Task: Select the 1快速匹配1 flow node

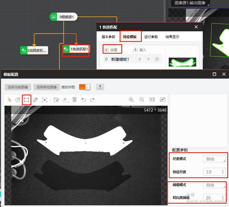Action: pos(76,49)
